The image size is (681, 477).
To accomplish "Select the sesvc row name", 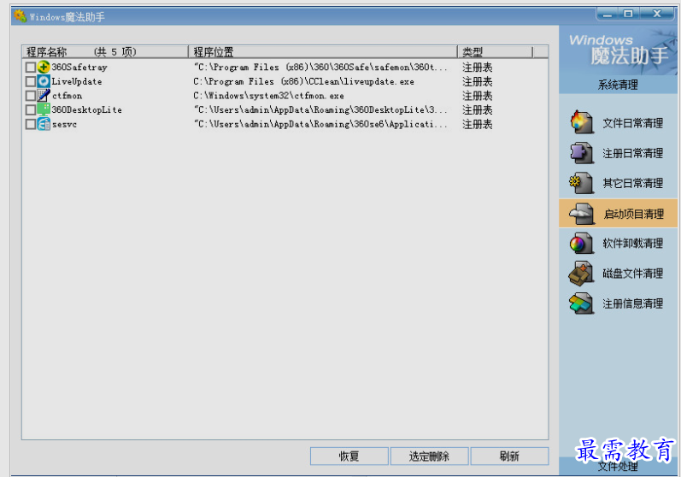I will 64,124.
